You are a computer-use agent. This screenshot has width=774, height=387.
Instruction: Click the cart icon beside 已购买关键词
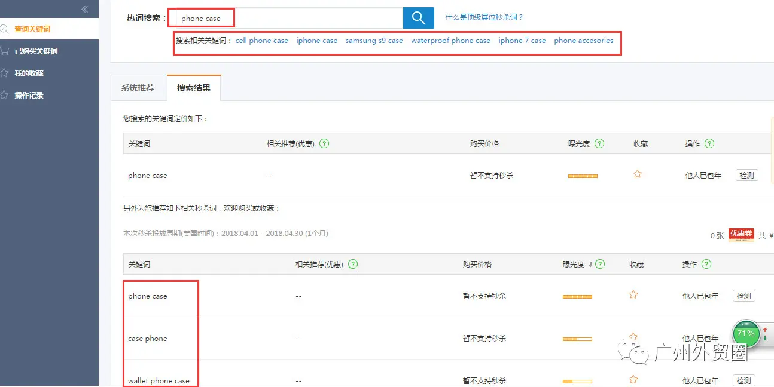tap(4, 51)
